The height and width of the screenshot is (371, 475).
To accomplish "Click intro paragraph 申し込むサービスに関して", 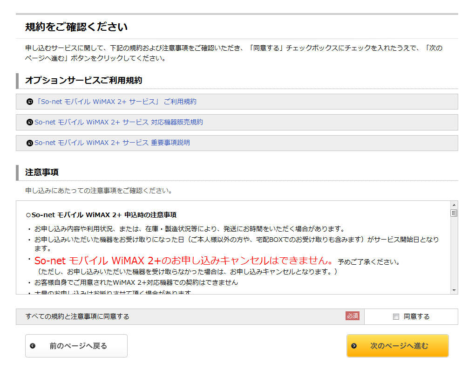I will [234, 53].
